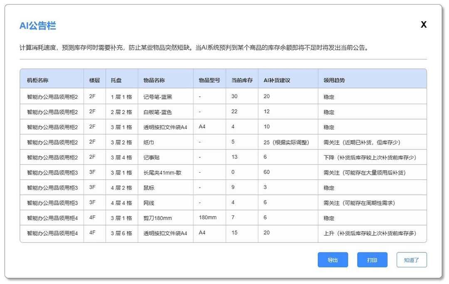Image resolution: width=449 pixels, height=284 pixels.
Task: Click the 剪刀180mm item cell
Action: coord(158,218)
